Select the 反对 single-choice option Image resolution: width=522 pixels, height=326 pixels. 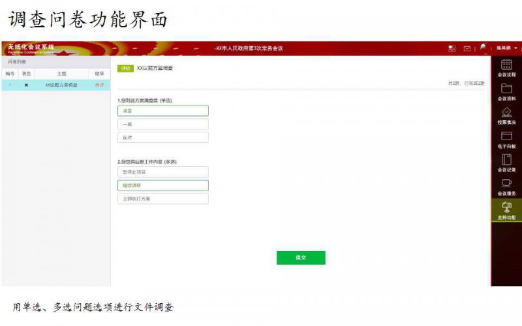[x=163, y=138]
